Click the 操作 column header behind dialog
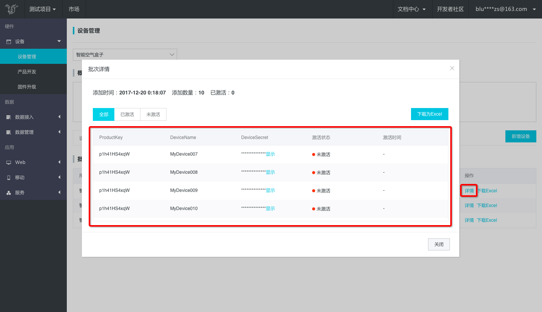Image resolution: width=542 pixels, height=312 pixels. coord(469,176)
